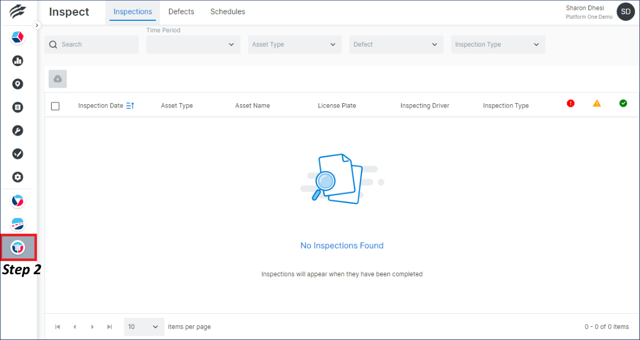Open the items per page dropdown
The width and height of the screenshot is (640, 340).
pyautogui.click(x=143, y=326)
